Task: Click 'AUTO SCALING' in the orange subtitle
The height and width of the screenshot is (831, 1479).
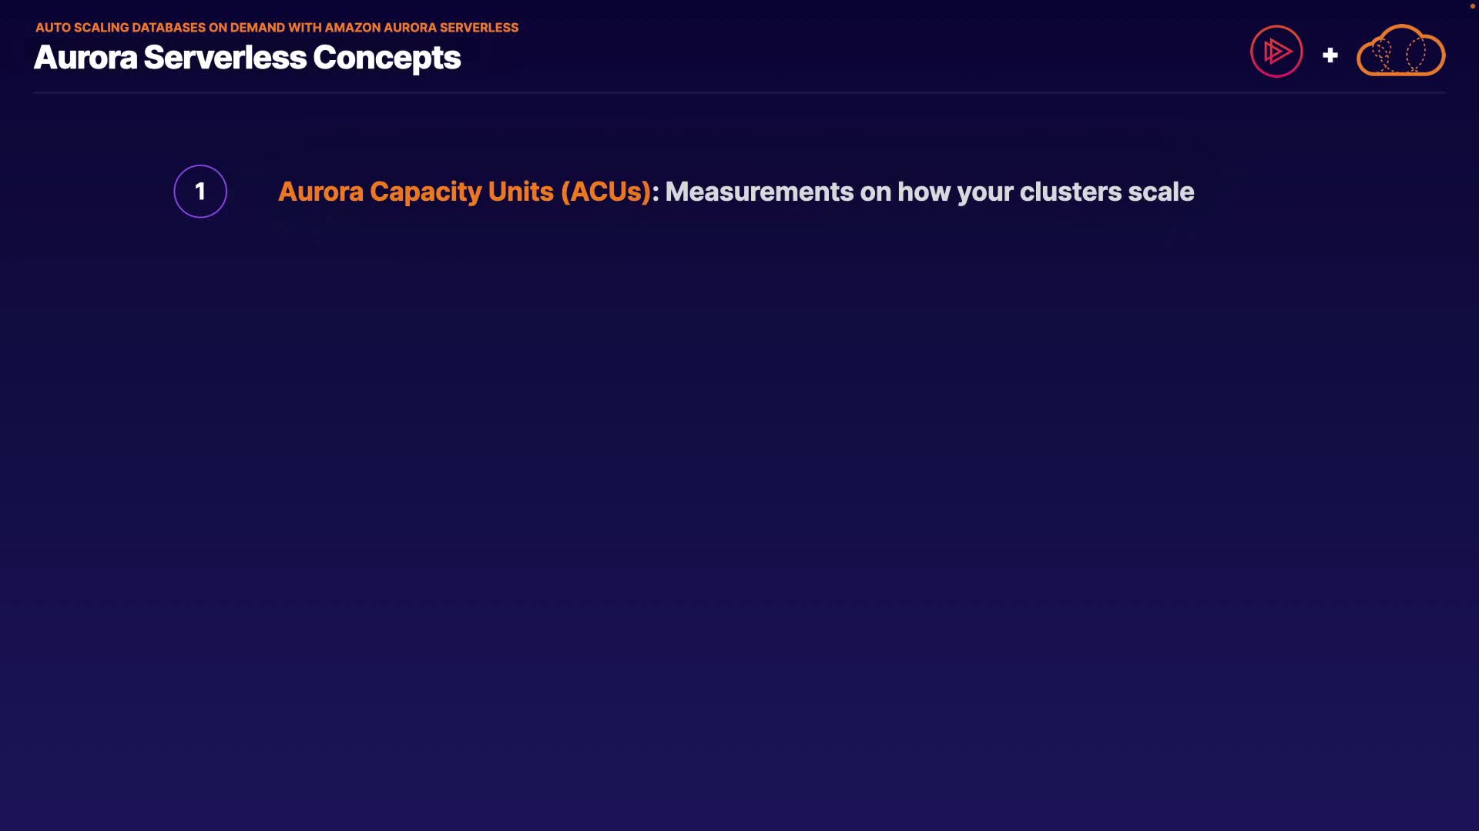Action: [x=82, y=28]
